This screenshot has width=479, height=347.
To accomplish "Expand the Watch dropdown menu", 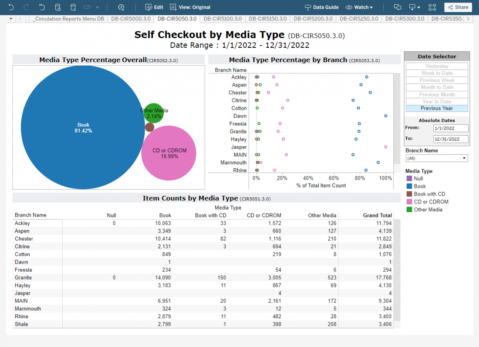I will 359,7.
